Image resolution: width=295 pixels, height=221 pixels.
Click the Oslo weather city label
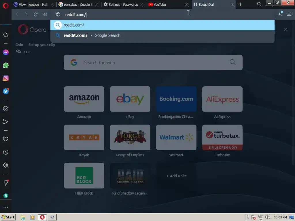tap(19, 45)
